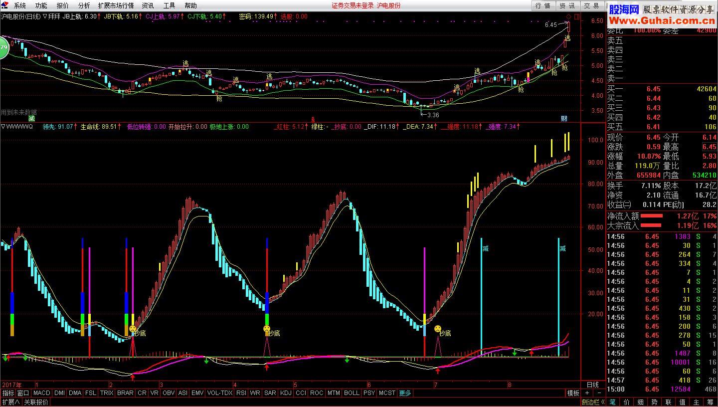Click the first yellow smiley 抄底 icon

point(133,329)
